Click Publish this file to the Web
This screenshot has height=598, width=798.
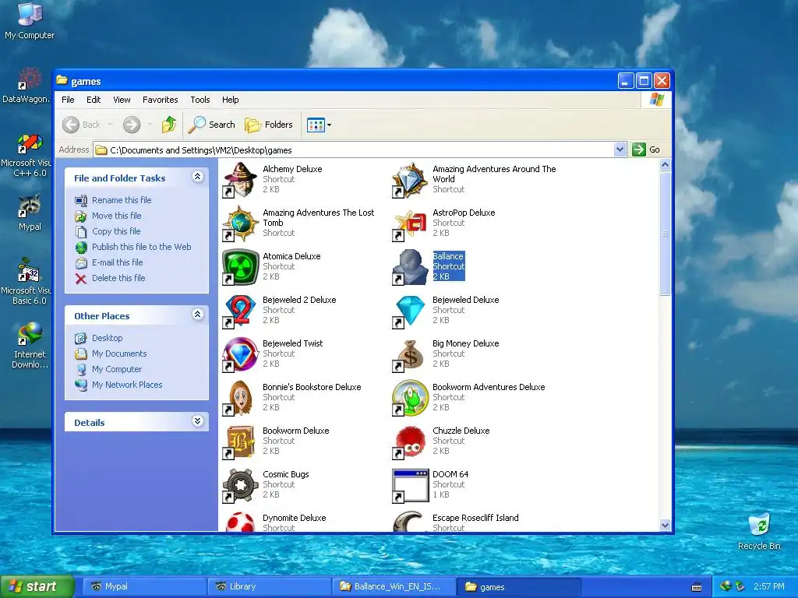(142, 247)
